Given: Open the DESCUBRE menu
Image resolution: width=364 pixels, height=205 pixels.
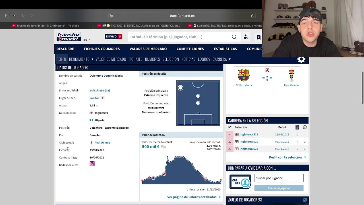Looking at the screenshot, I should [x=65, y=49].
